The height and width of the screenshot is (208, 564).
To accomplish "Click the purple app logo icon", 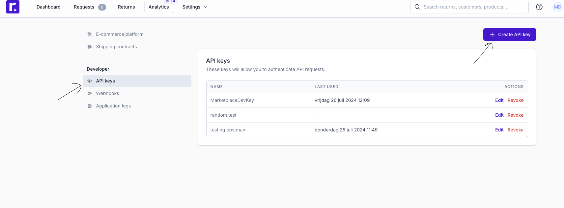I will coord(13,7).
